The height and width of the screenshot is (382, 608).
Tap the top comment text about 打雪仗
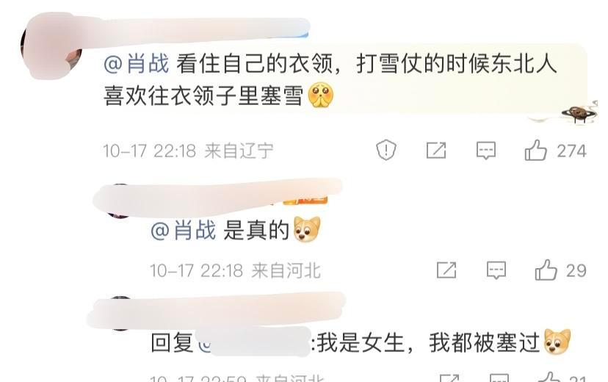[x=330, y=79]
